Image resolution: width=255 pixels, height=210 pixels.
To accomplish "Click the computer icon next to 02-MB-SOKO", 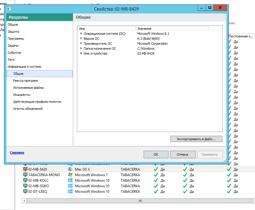I will (25, 186).
